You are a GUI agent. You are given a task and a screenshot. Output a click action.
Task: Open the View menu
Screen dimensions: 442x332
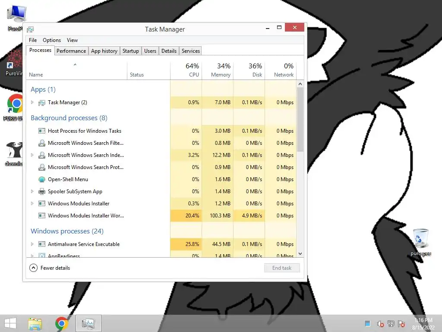tap(72, 40)
